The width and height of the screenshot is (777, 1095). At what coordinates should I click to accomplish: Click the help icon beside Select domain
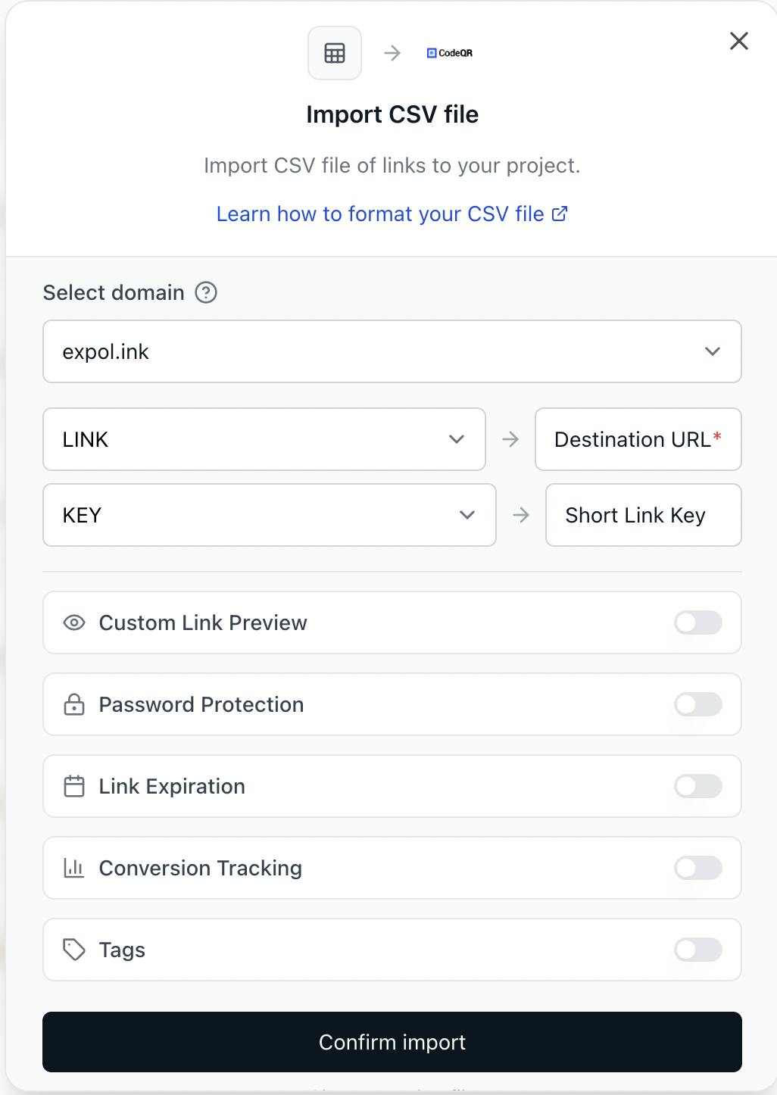pyautogui.click(x=206, y=292)
